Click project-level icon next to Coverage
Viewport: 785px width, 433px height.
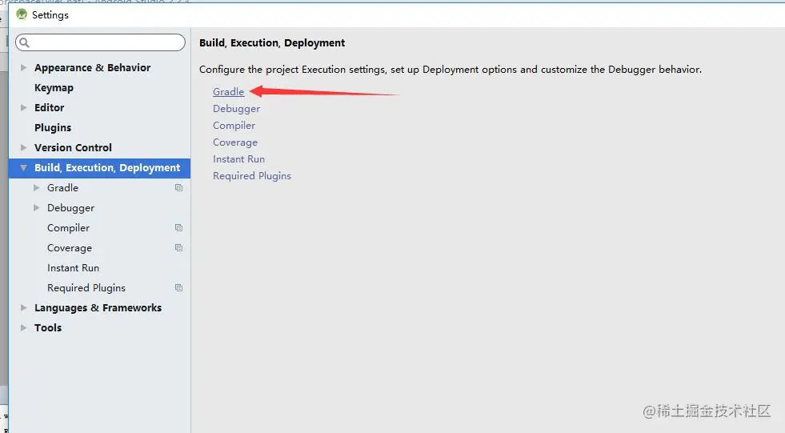[x=178, y=248]
